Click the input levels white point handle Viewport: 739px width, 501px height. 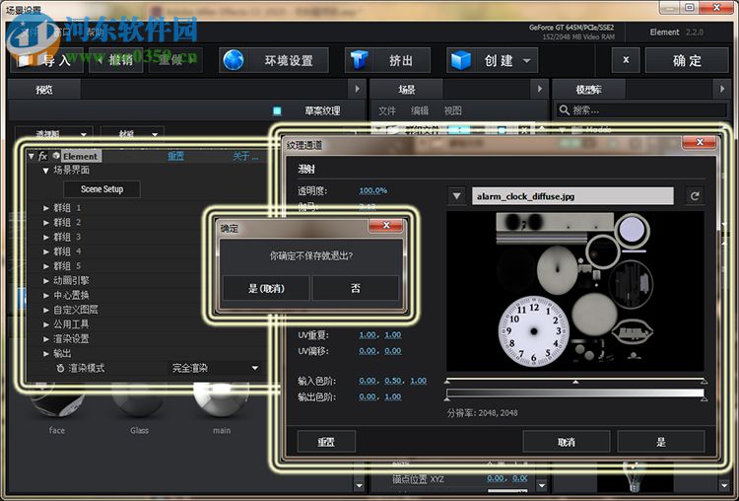click(704, 382)
